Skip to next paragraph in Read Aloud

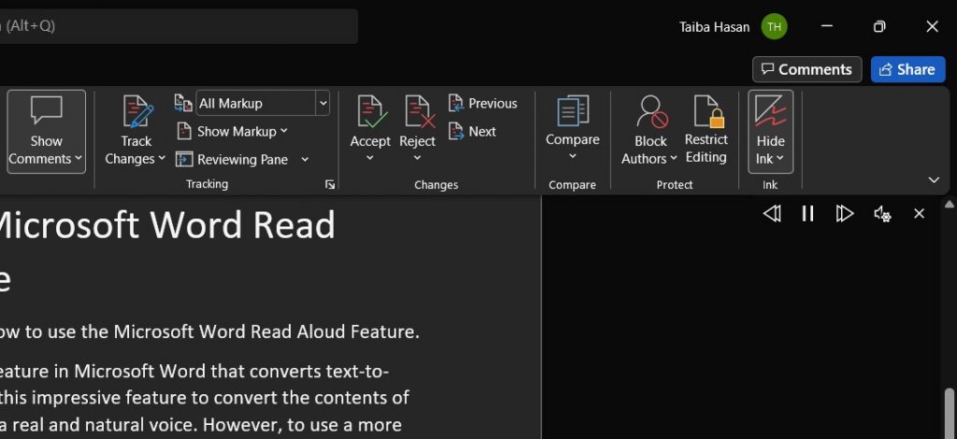845,214
